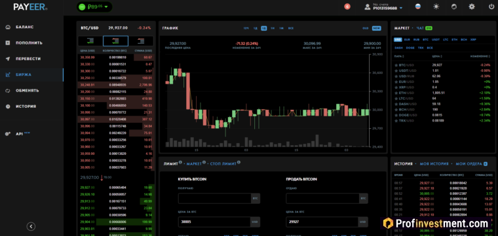Viewport: 498px width, 236px height.
Task: Click the PAYEER logo
Action: 30,7
